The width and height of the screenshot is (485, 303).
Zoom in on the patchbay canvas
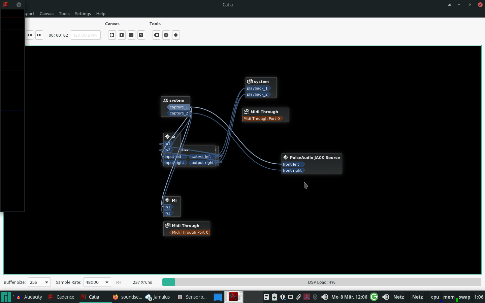pyautogui.click(x=122, y=35)
